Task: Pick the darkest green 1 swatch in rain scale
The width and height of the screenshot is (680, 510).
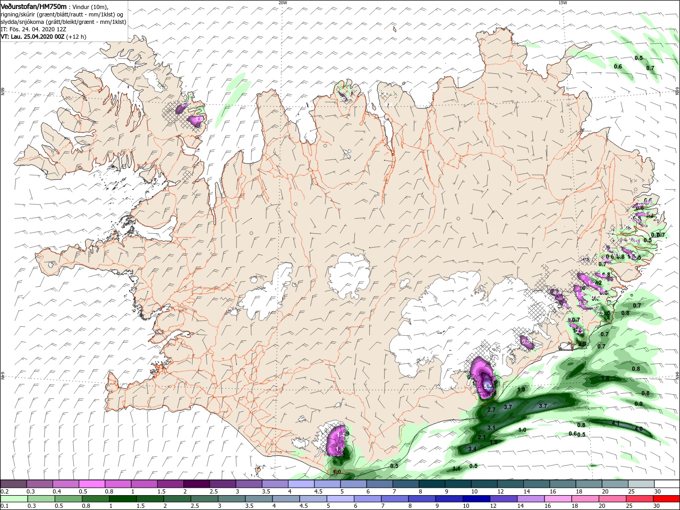Action: pos(123,499)
